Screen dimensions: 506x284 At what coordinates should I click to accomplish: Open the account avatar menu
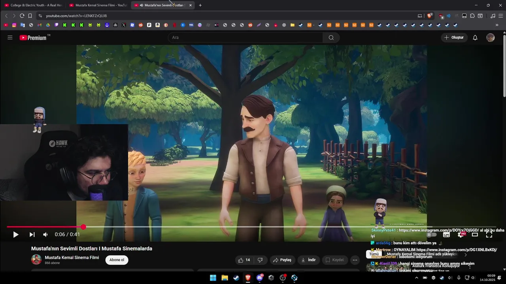(x=491, y=37)
